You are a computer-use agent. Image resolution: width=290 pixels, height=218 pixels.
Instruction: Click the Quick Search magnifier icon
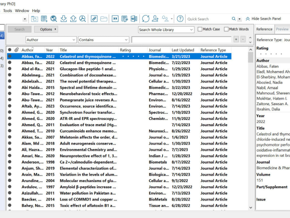pyautogui.click(x=233, y=19)
